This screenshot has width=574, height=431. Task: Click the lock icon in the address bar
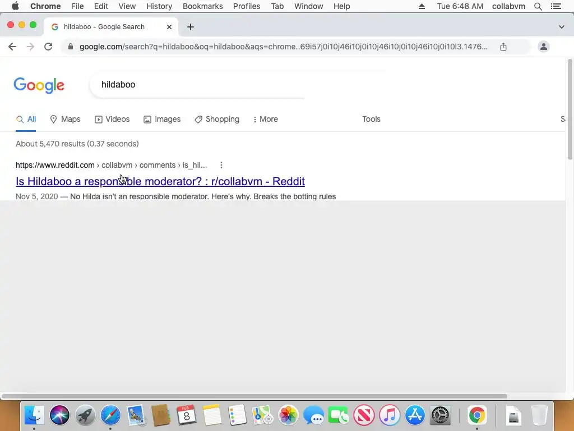coord(71,47)
